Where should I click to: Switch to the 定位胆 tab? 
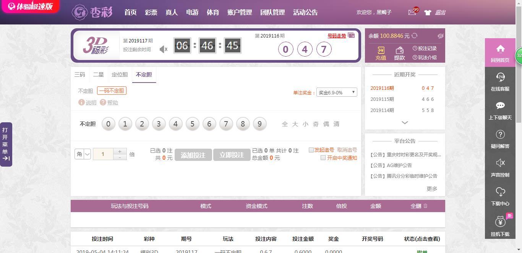pos(120,75)
